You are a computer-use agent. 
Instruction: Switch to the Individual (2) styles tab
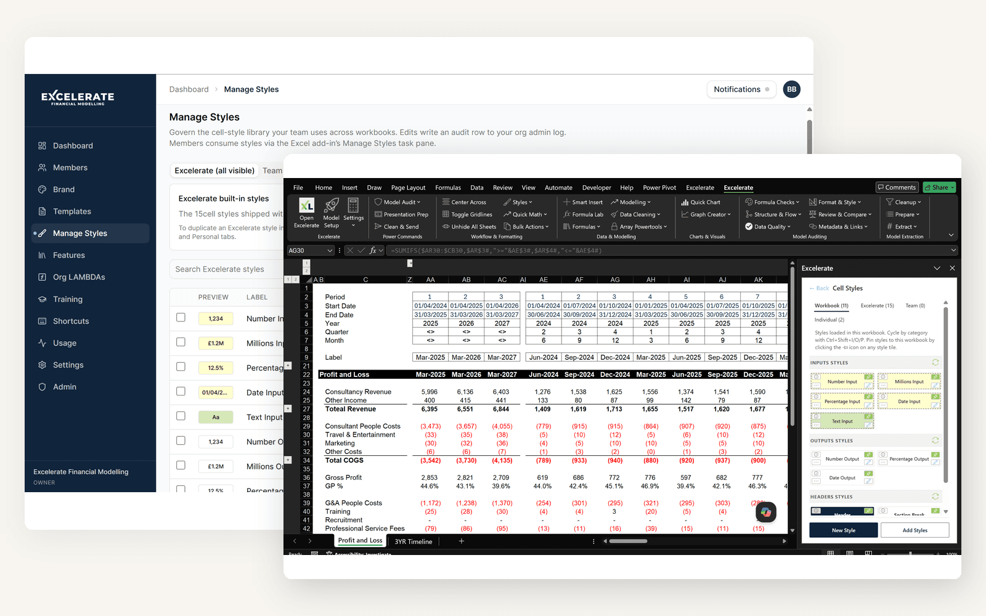[829, 320]
